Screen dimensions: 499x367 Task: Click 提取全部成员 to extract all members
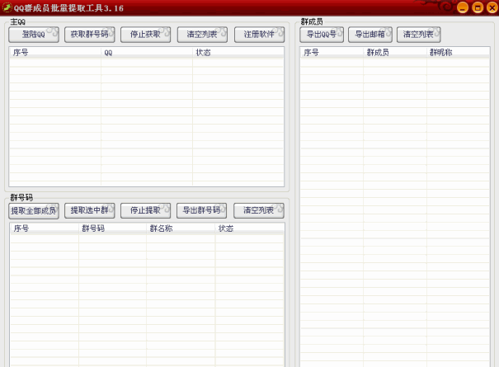(34, 210)
